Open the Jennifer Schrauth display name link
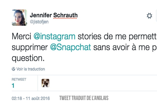This screenshot has width=157, height=104. (54, 15)
